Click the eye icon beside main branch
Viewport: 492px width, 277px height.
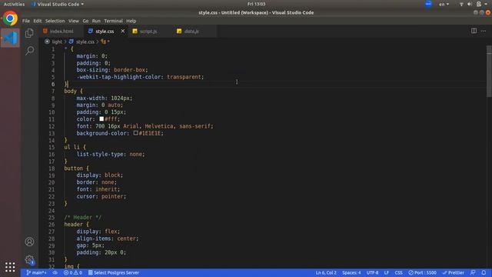(x=55, y=272)
